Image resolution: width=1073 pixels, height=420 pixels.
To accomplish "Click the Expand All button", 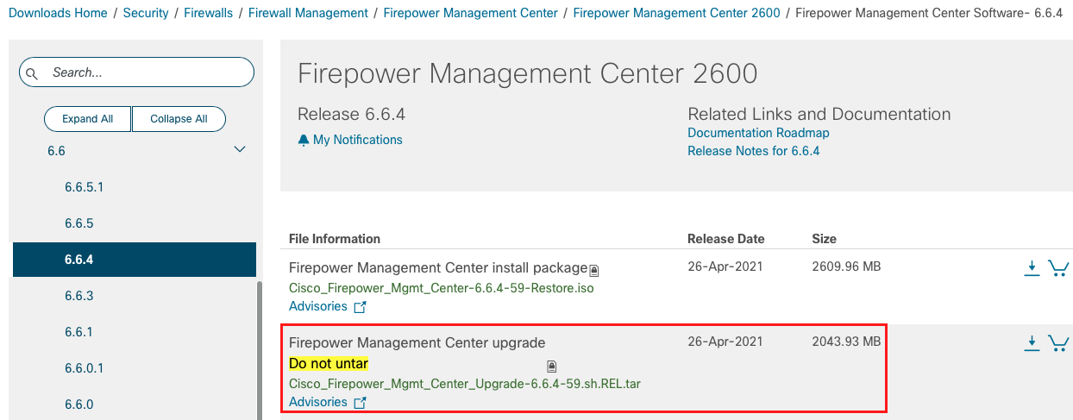I will (x=87, y=119).
